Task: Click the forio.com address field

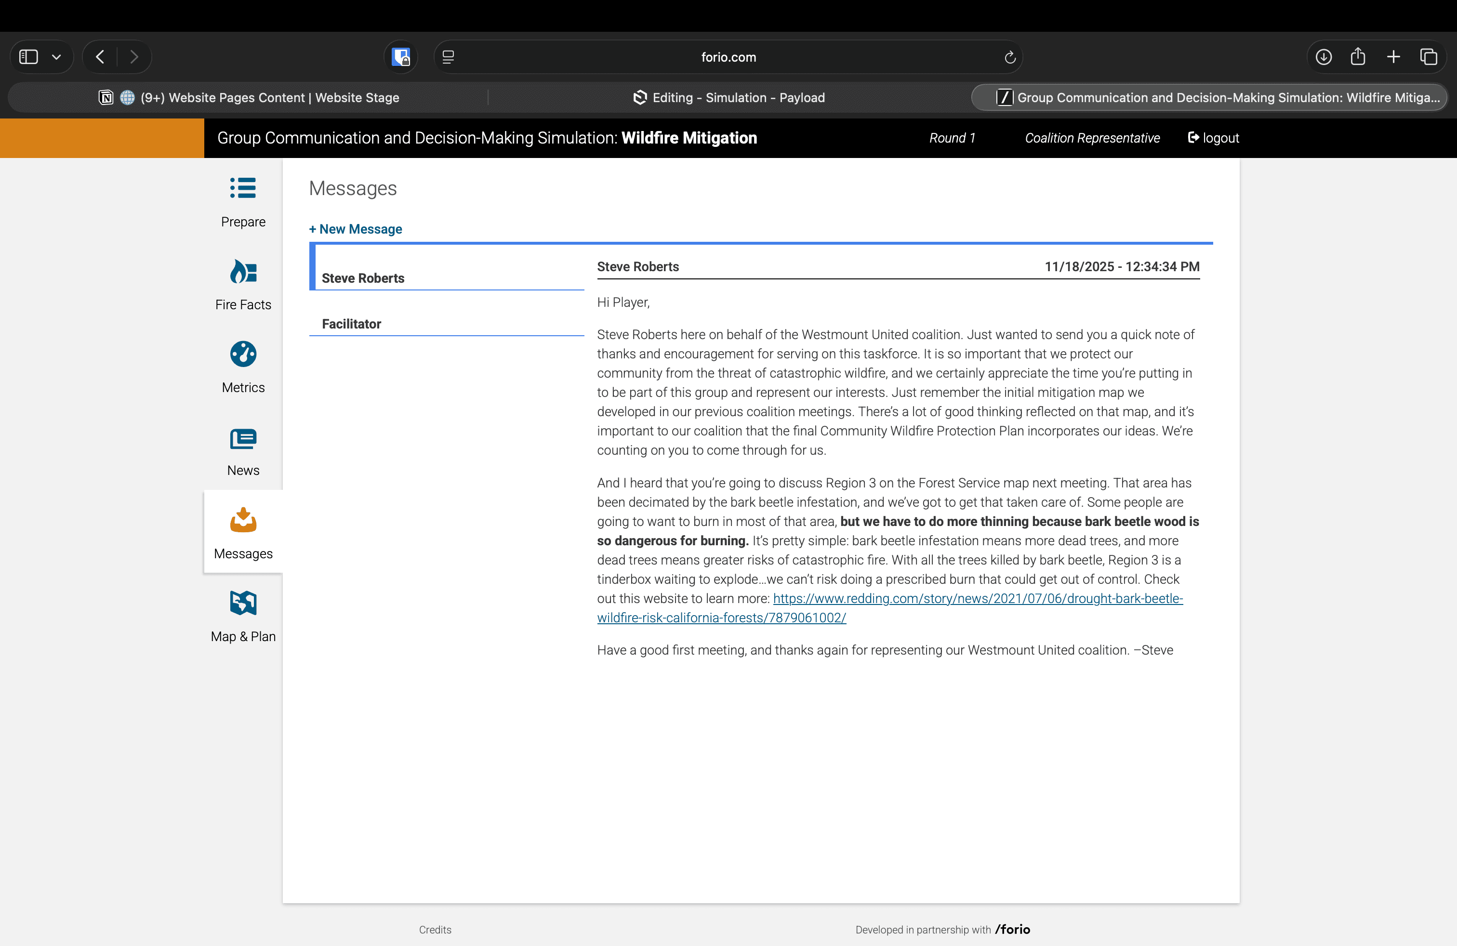Action: coord(728,57)
